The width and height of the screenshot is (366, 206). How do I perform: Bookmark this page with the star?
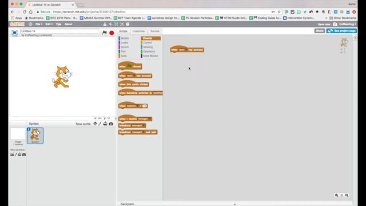(x=279, y=11)
